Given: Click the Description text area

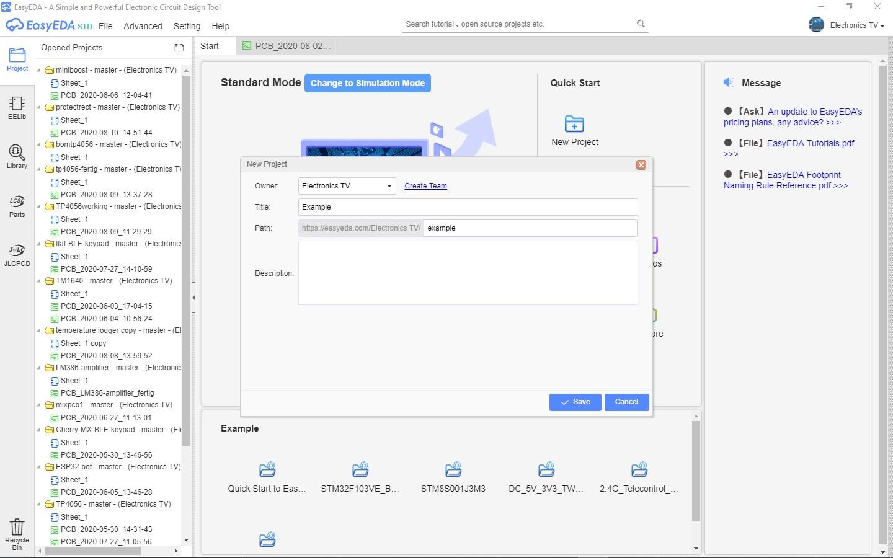Looking at the screenshot, I should (x=468, y=273).
